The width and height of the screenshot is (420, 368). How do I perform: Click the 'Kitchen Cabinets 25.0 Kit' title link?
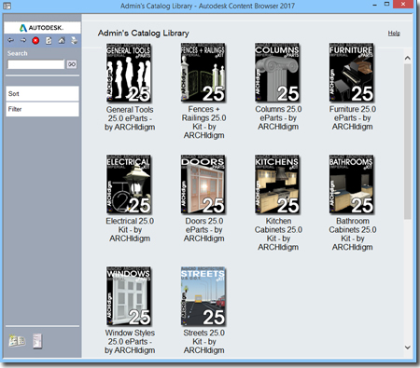coord(278,234)
